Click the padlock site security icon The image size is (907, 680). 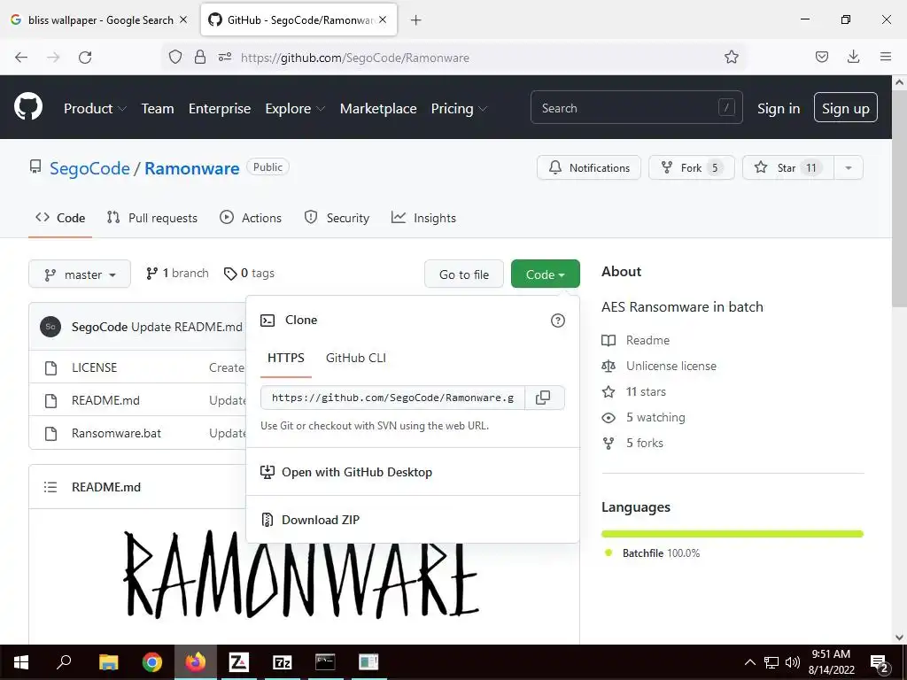[x=200, y=57]
